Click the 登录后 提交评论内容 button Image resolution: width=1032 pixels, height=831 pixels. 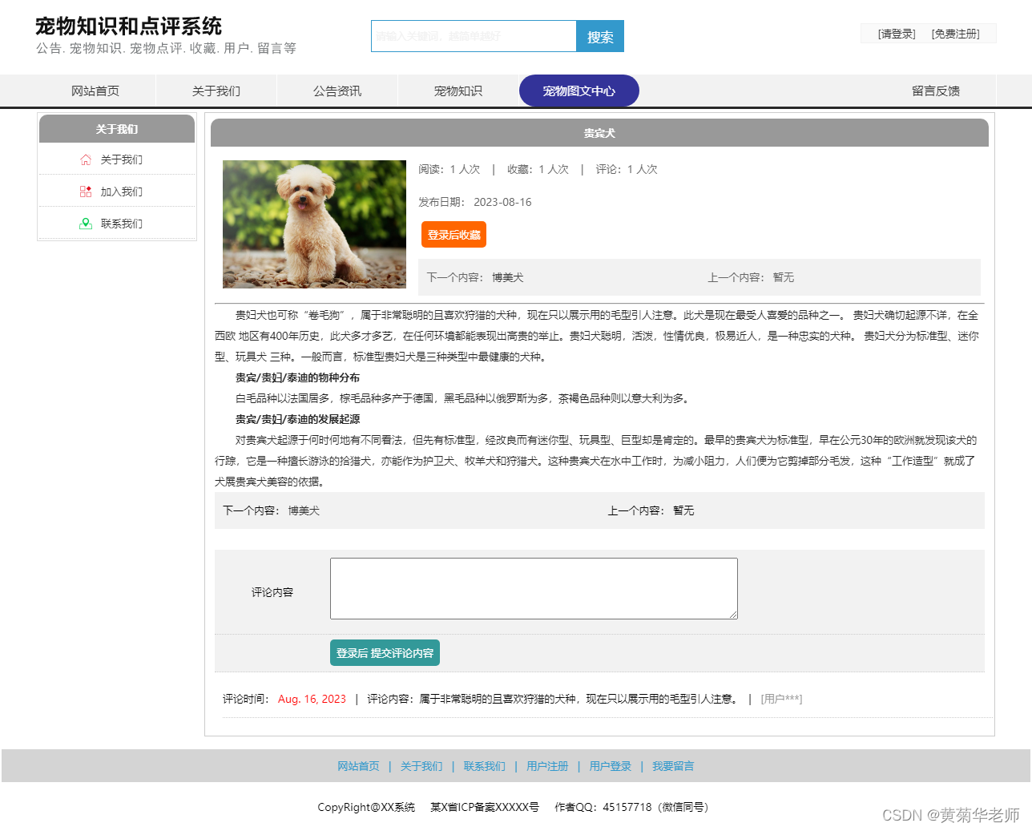[385, 652]
